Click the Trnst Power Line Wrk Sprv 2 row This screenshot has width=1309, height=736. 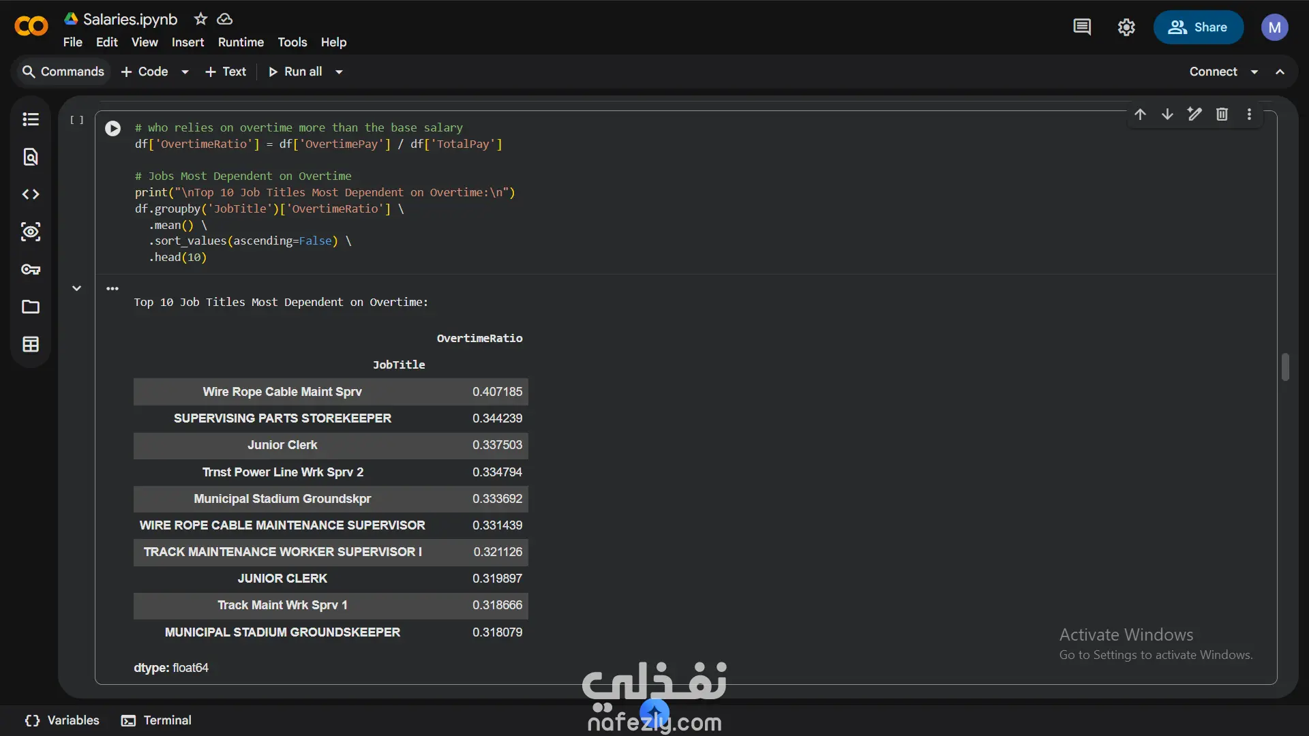point(331,472)
